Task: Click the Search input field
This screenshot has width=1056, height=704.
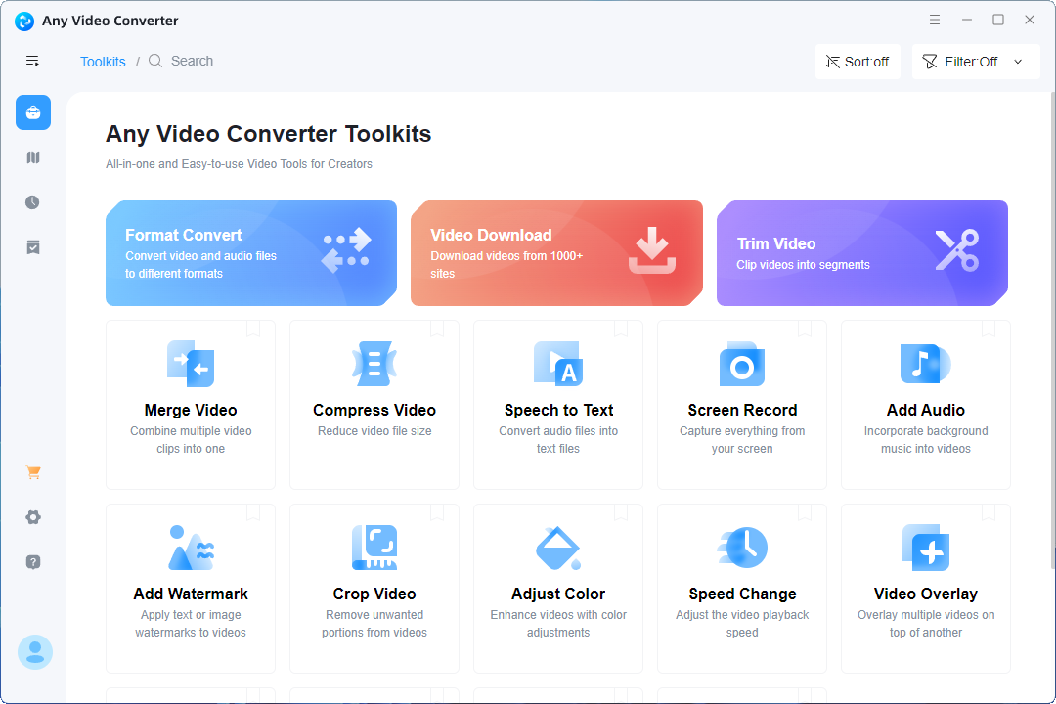Action: 192,61
